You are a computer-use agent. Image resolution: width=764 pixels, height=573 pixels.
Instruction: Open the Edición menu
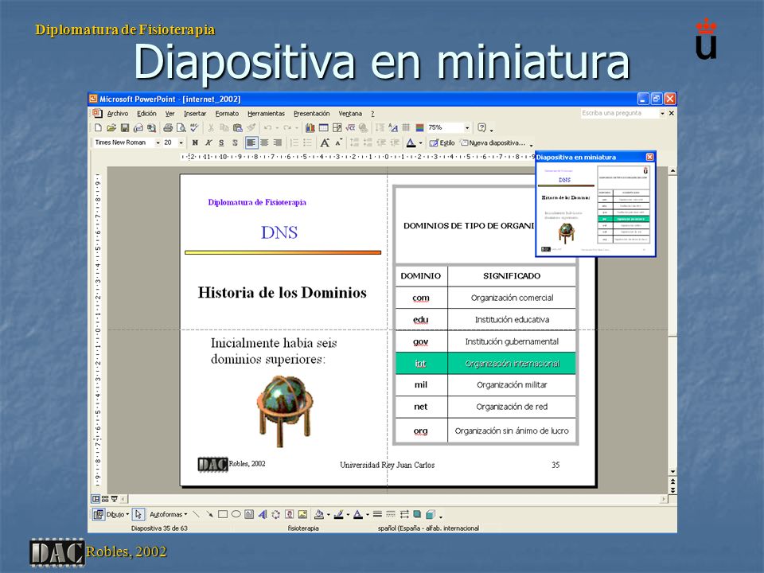point(146,114)
